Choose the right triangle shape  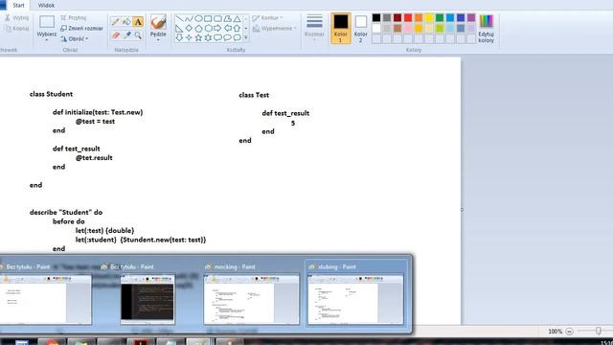[x=179, y=28]
